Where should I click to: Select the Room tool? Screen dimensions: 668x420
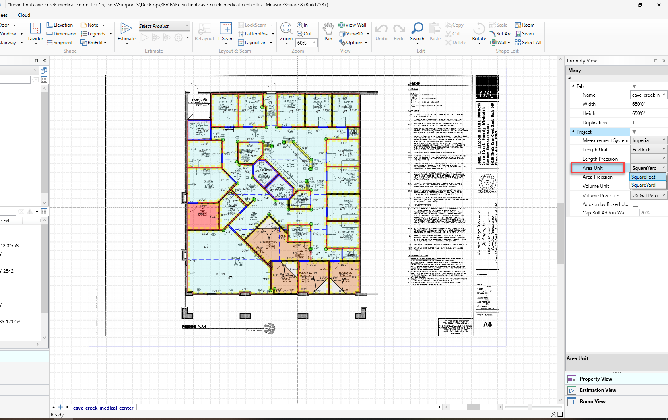pyautogui.click(x=525, y=25)
